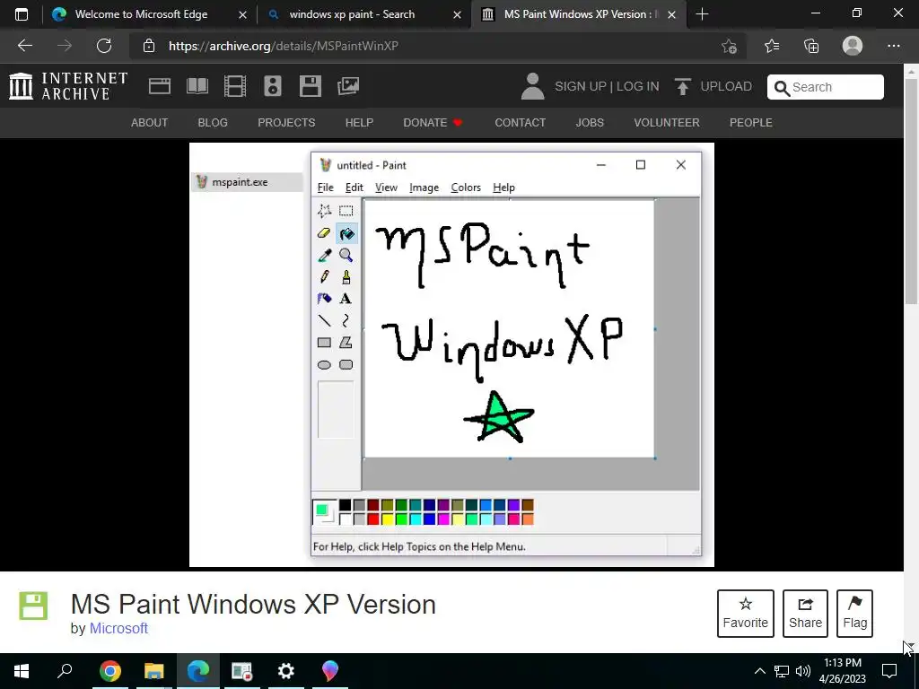Screen dimensions: 919x689
Task: Open the Software floppy icon in Archive nav
Action: tap(310, 86)
